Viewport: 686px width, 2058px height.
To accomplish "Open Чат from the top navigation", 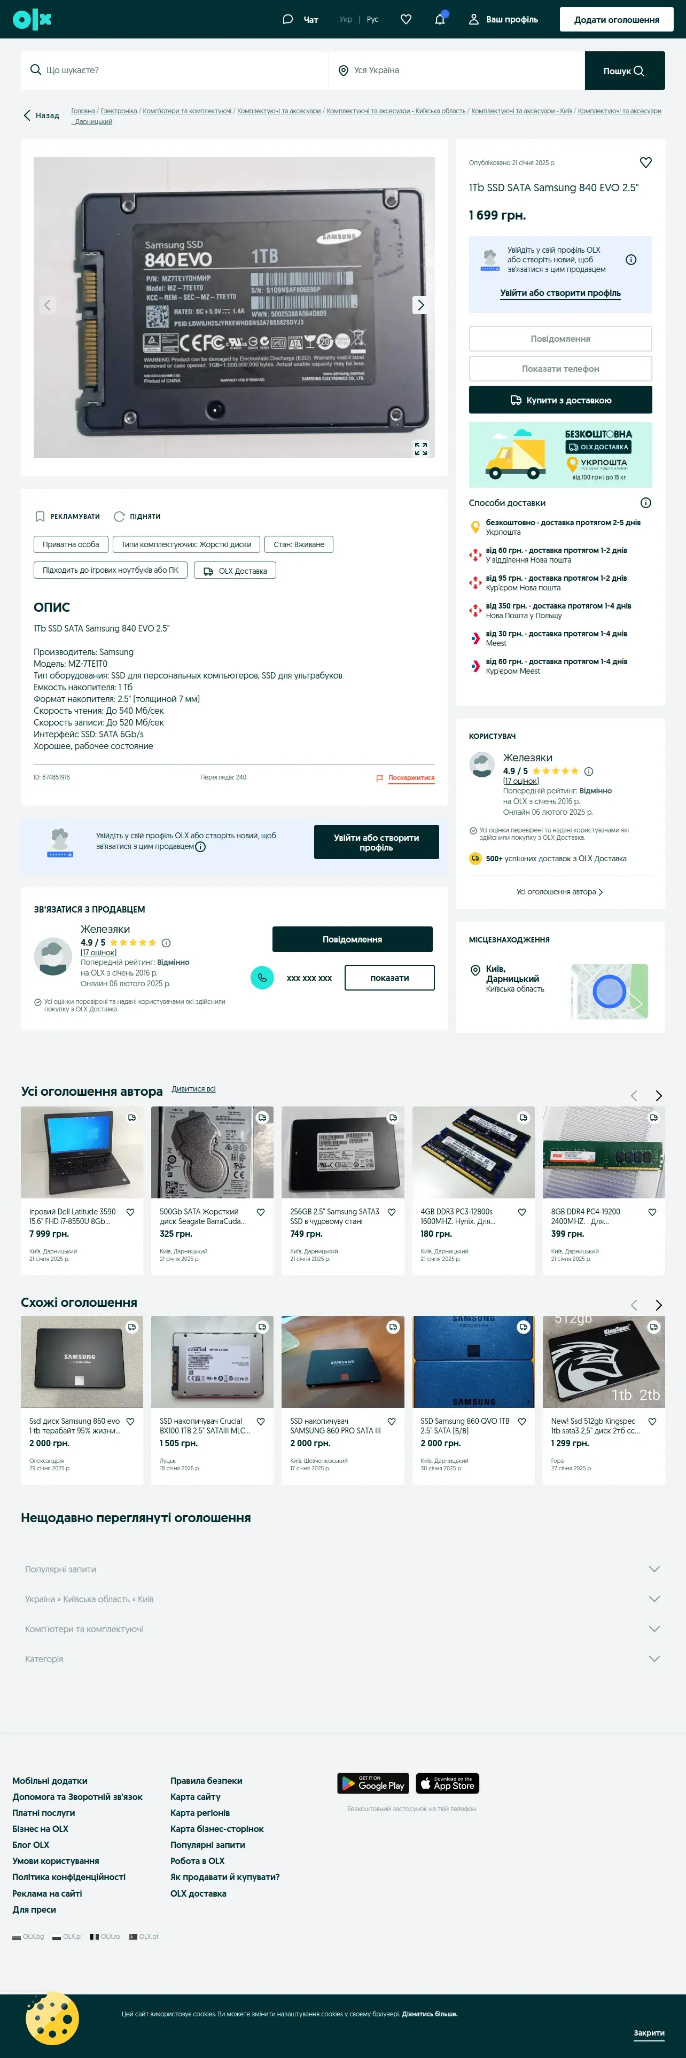I will (300, 19).
